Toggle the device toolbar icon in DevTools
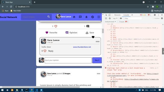This screenshot has width=164, height=92. point(109,15)
